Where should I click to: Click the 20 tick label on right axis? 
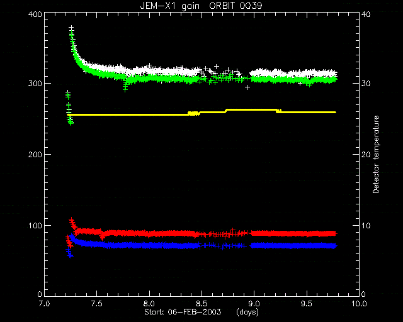366,155
